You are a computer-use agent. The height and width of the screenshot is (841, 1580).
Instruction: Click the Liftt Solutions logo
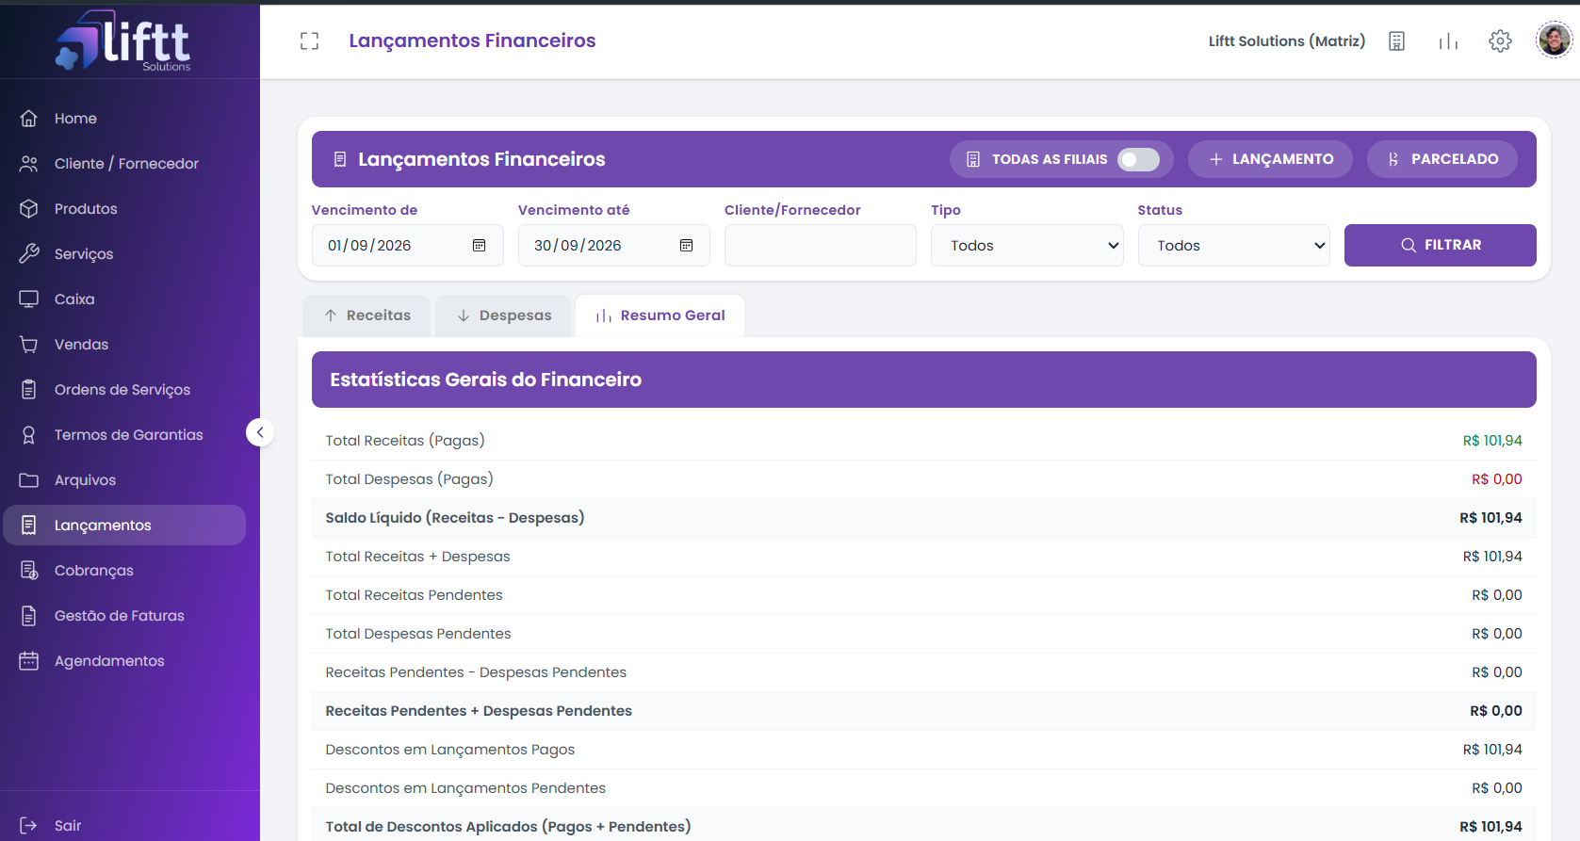coord(123,40)
